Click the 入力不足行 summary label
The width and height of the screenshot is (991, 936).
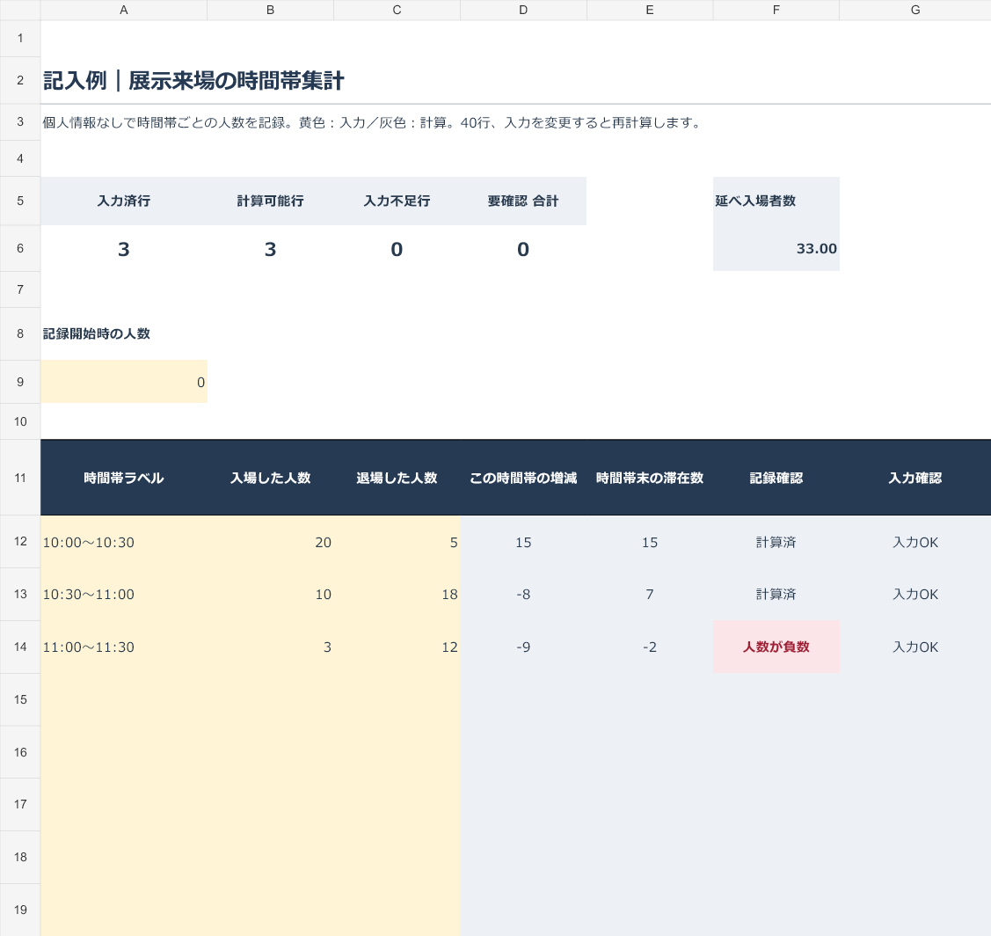click(x=397, y=201)
